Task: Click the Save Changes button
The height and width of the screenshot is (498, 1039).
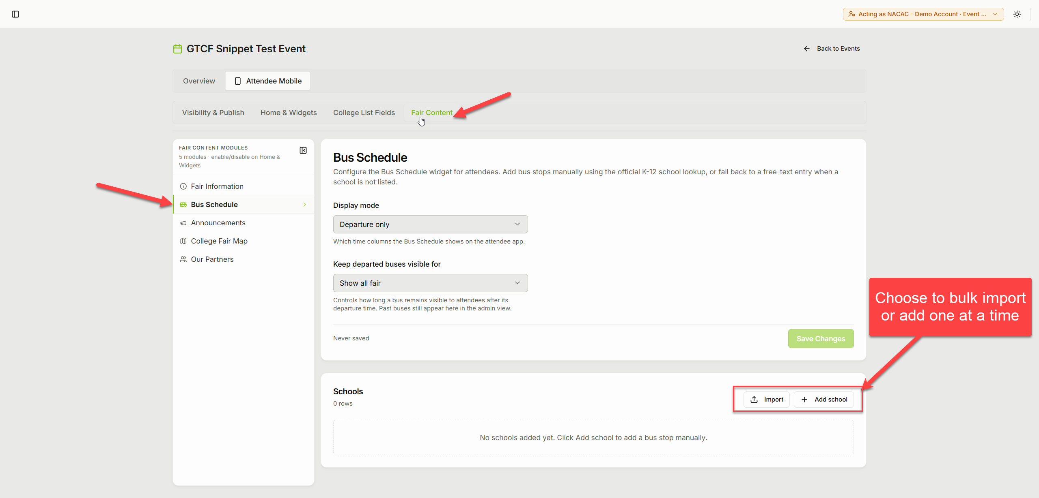Action: click(821, 339)
